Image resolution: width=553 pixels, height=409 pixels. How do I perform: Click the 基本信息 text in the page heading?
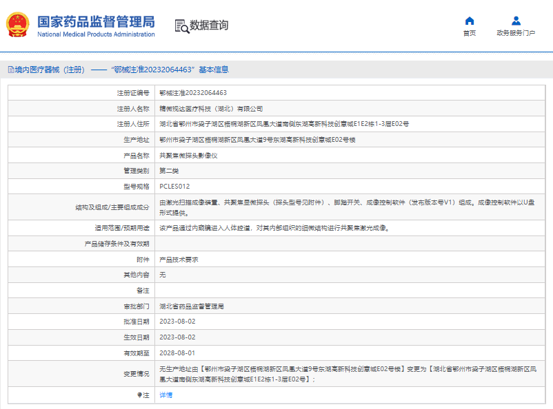pos(214,70)
